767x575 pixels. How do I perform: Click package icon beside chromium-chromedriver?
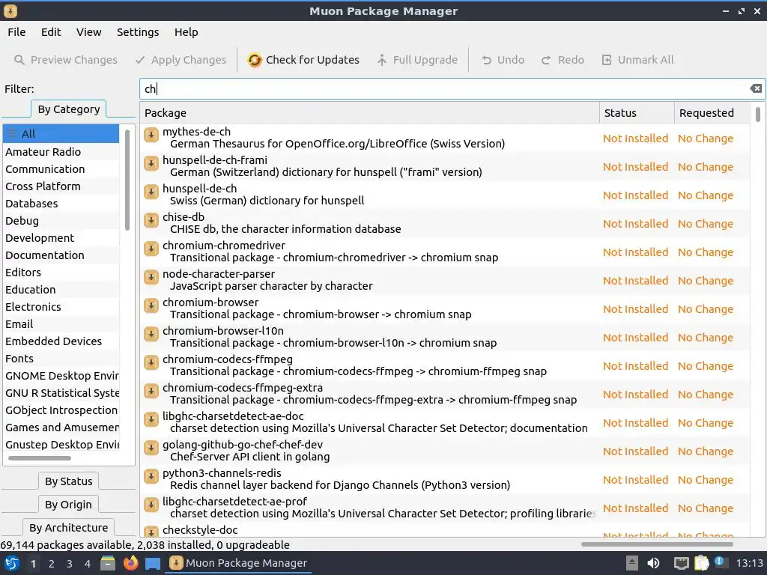pyautogui.click(x=151, y=249)
